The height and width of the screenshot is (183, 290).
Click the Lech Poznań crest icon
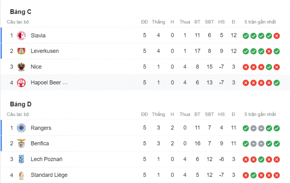point(21,159)
